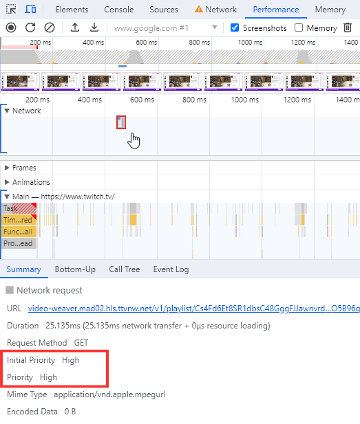Image resolution: width=360 pixels, height=424 pixels.
Task: Activate the inspect element picker icon
Action: (x=11, y=10)
